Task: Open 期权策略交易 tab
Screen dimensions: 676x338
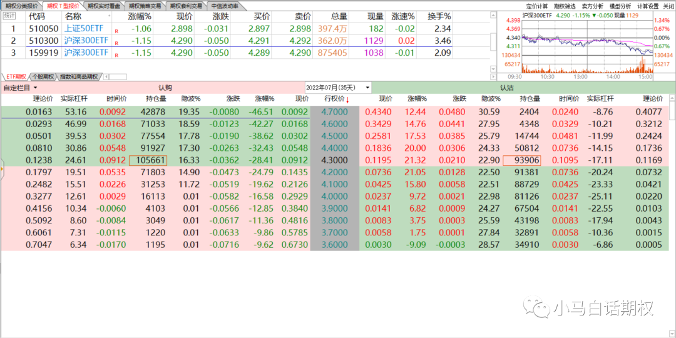Action: pyautogui.click(x=145, y=6)
